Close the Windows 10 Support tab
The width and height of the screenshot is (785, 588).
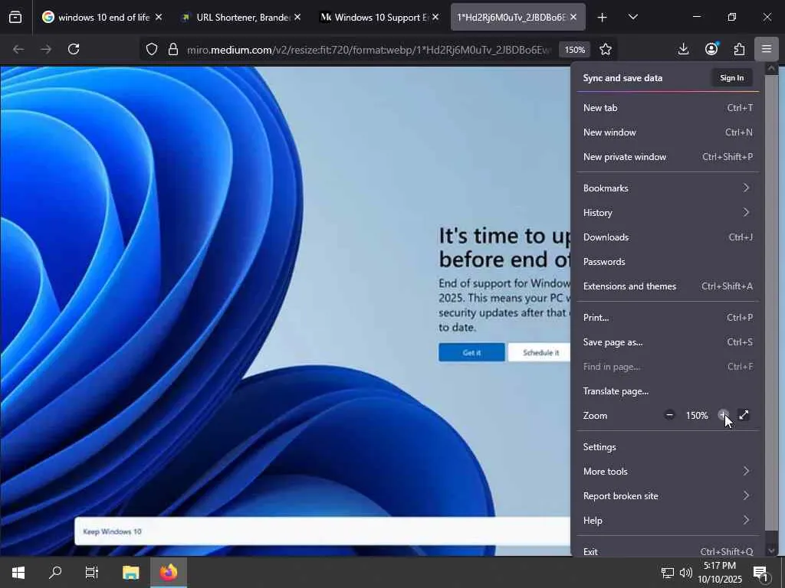tap(435, 17)
